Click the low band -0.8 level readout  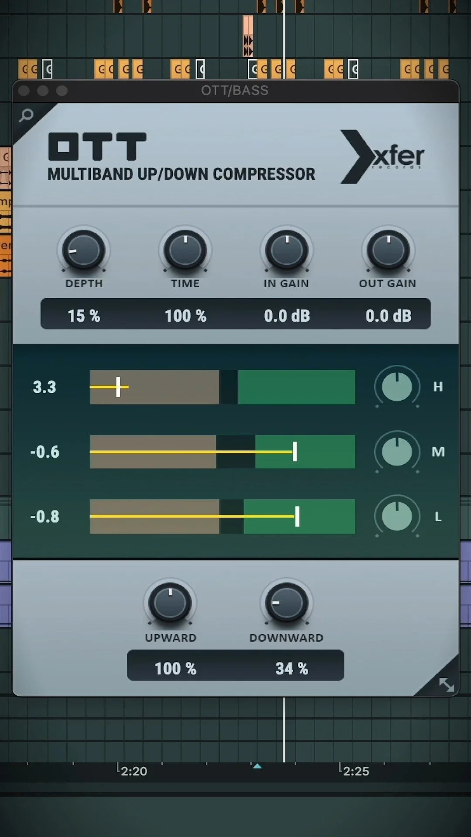[44, 516]
